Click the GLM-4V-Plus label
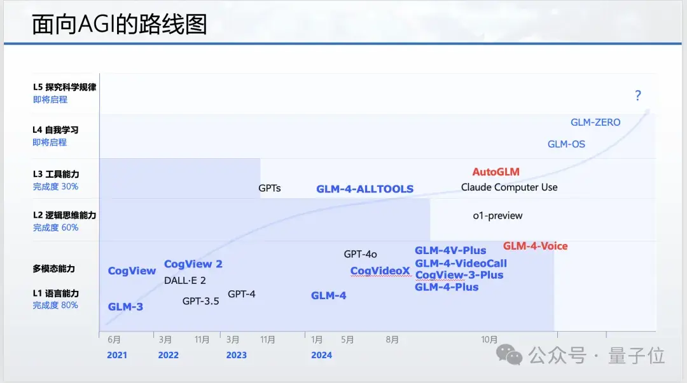Screen dimensions: 687x383 [x=450, y=250]
